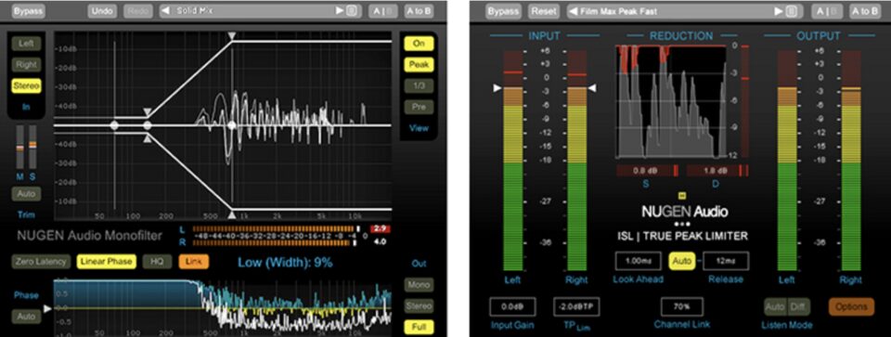The width and height of the screenshot is (891, 337).
Task: Click the small yellow icon above NUGEN Audio logo
Action: 682,195
